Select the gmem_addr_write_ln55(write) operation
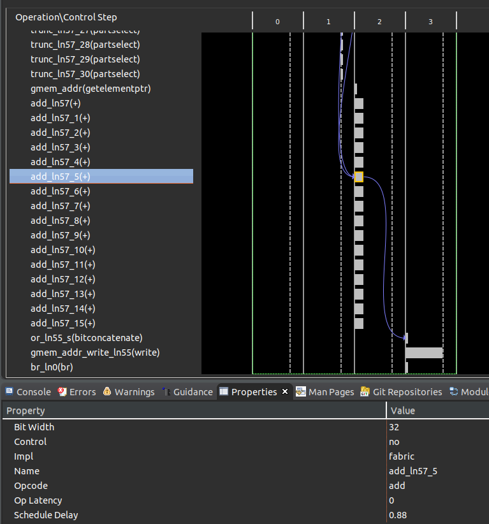 [94, 353]
